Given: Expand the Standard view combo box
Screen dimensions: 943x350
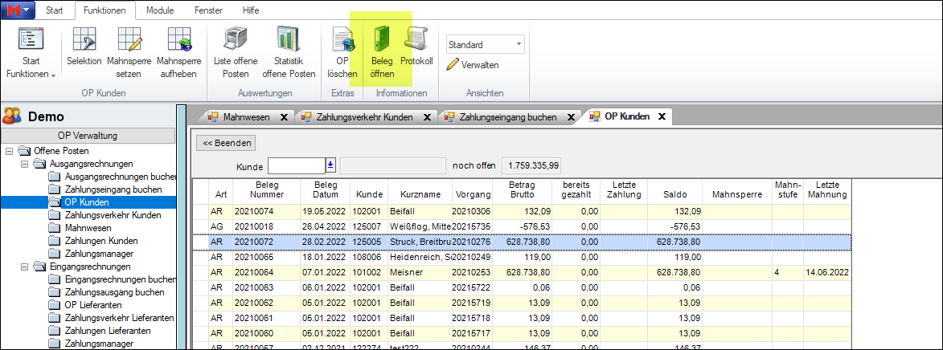Looking at the screenshot, I should pos(519,45).
